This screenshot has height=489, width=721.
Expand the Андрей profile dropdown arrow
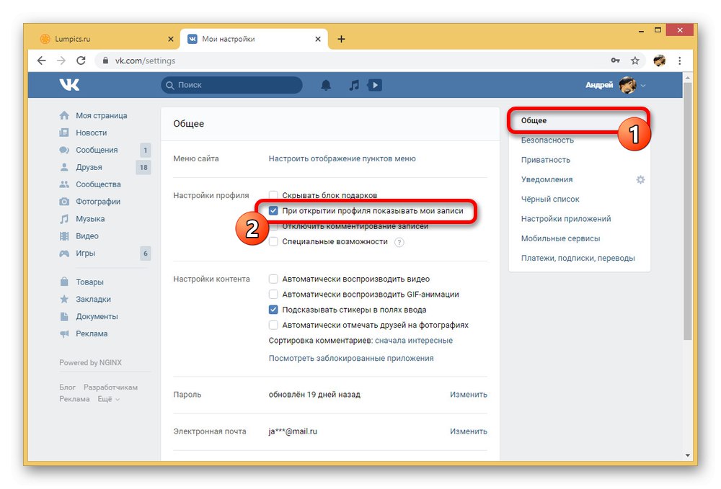(x=643, y=86)
